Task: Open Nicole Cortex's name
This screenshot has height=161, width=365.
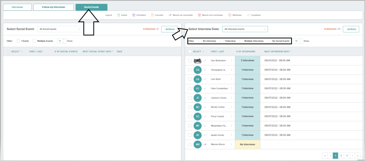Action: [x=218, y=107]
